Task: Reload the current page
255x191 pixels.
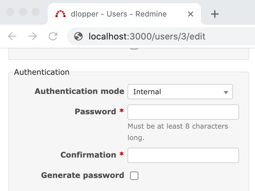Action: coord(53,36)
